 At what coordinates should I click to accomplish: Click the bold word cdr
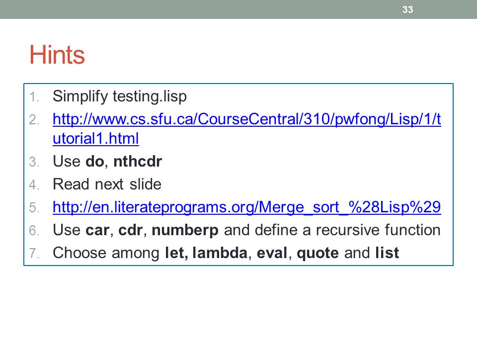[x=130, y=230]
